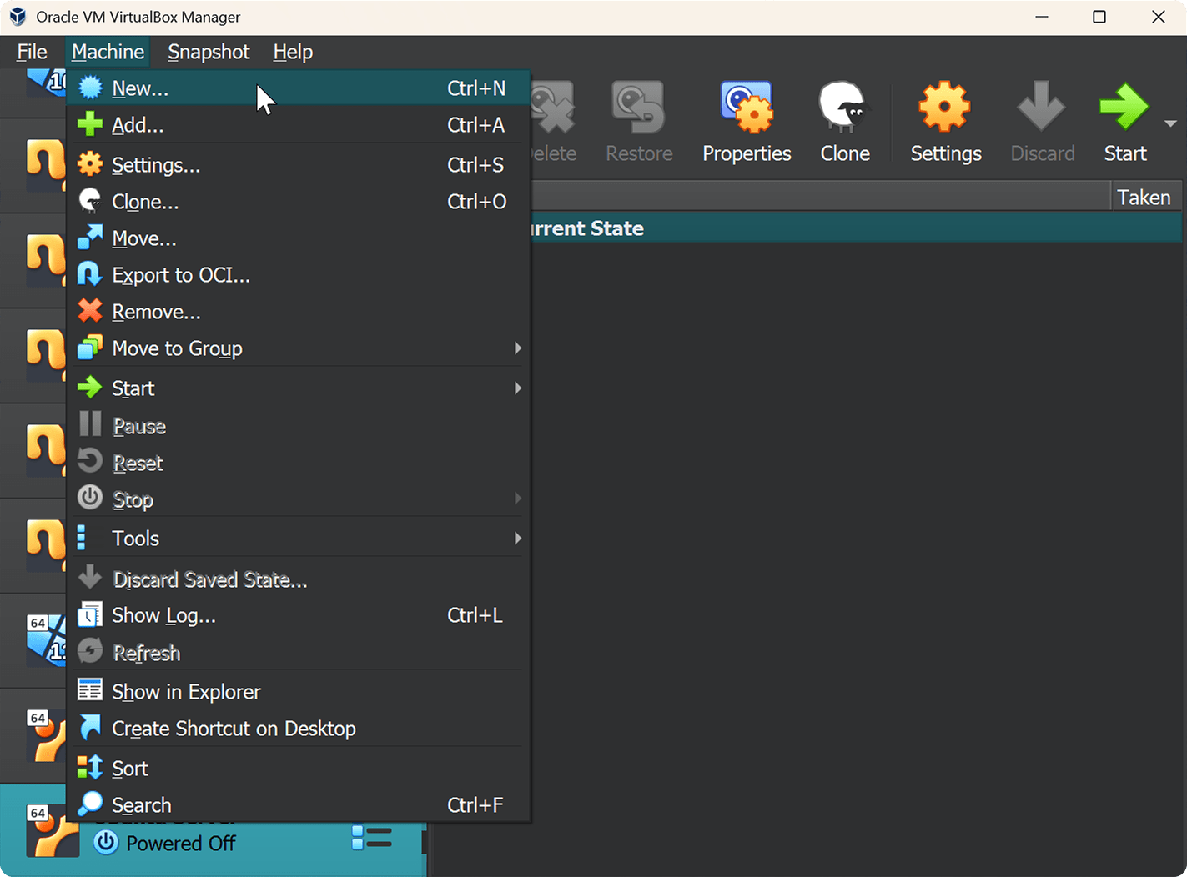
Task: Choose Show in Explorer
Action: pyautogui.click(x=186, y=692)
